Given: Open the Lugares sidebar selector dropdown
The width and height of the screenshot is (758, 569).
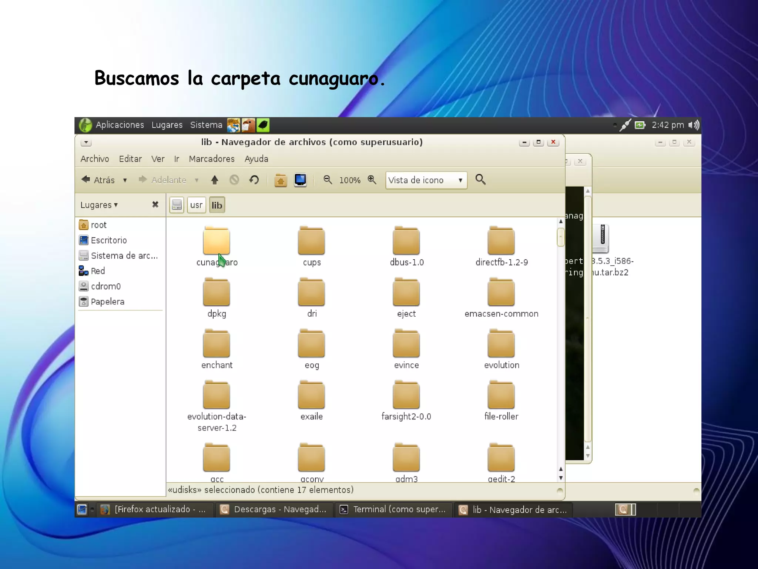Looking at the screenshot, I should 99,205.
